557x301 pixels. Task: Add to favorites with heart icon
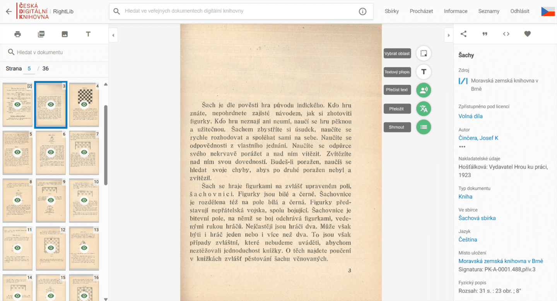(x=527, y=34)
